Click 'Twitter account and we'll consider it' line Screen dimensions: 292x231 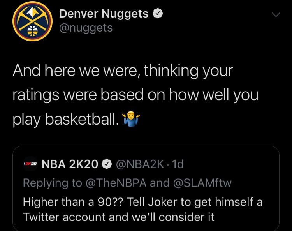coord(119,217)
